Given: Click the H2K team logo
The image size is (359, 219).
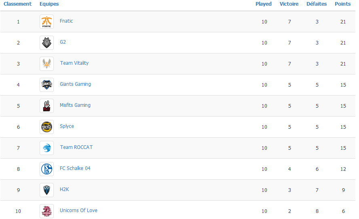Looking at the screenshot, I should [x=47, y=190].
